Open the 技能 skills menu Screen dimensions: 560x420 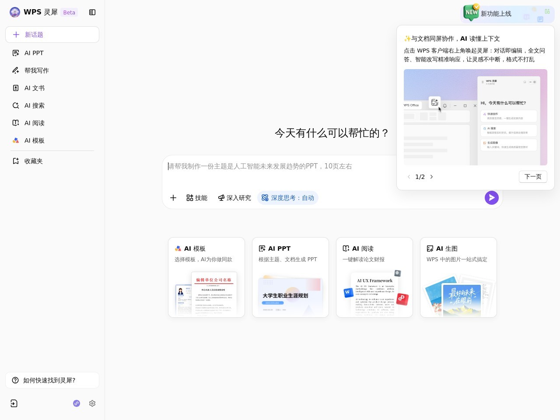(197, 198)
